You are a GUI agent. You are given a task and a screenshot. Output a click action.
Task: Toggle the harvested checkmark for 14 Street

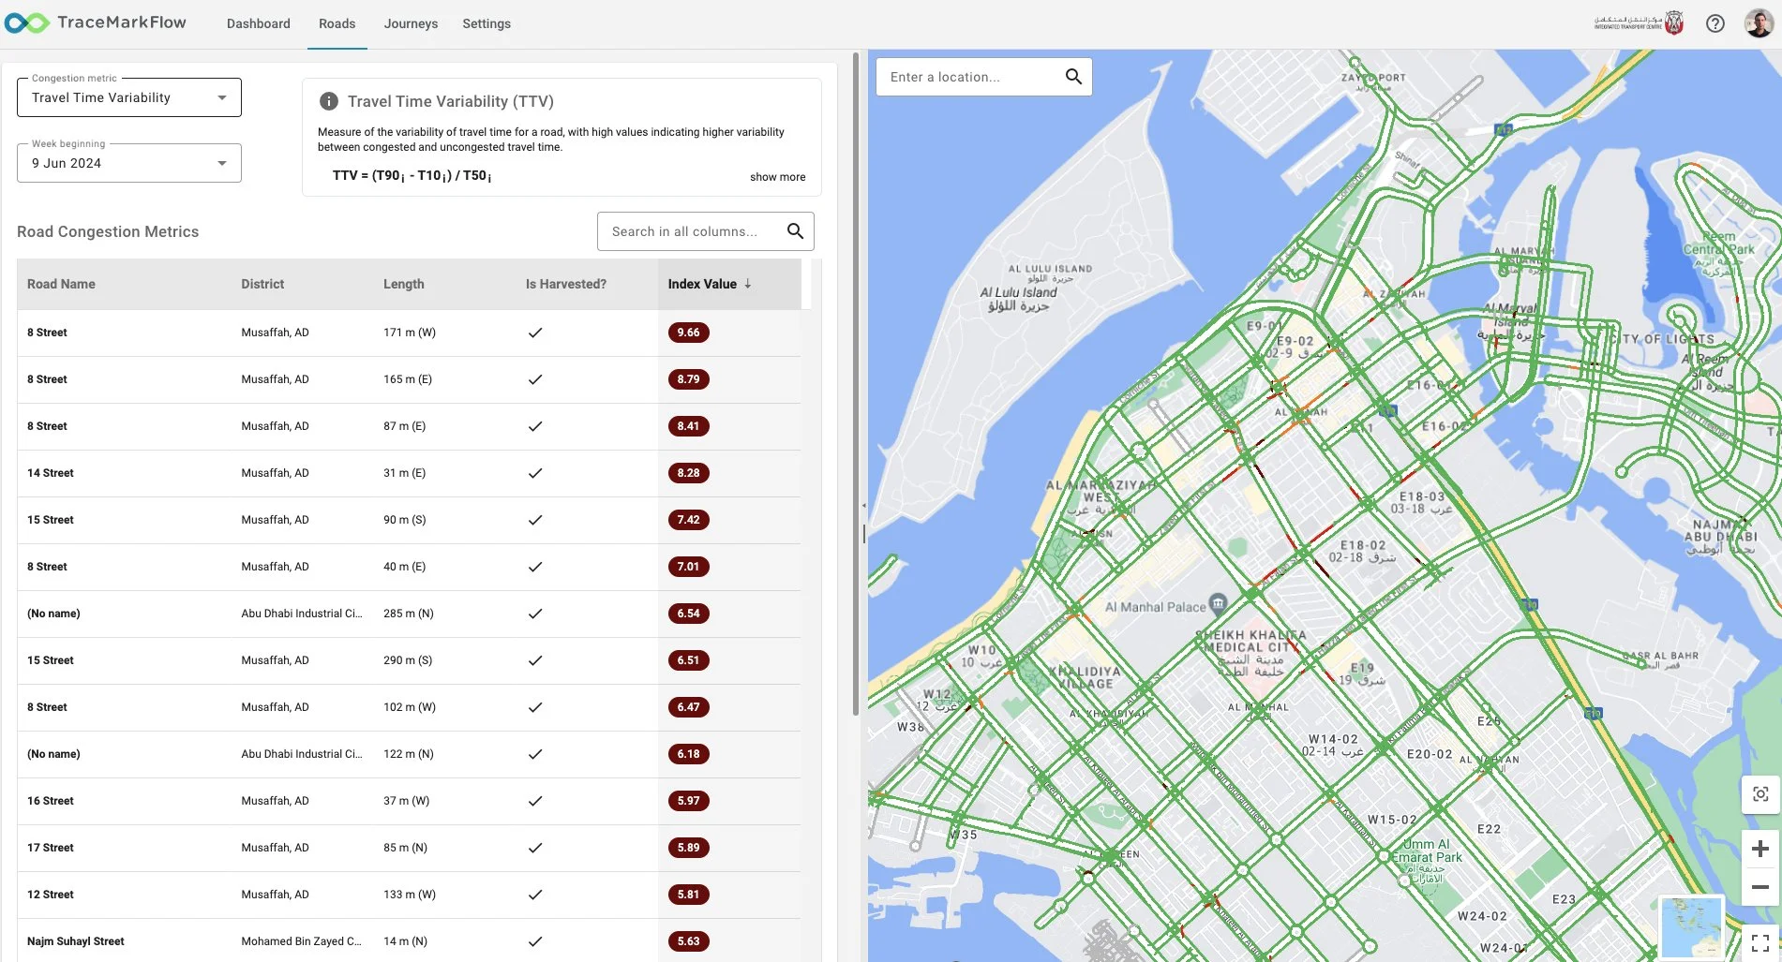535,473
